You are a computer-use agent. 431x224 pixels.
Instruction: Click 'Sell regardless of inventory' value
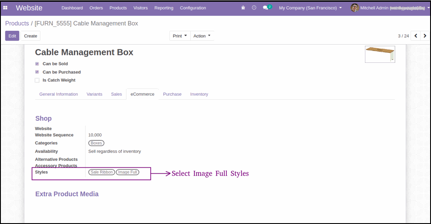114,151
